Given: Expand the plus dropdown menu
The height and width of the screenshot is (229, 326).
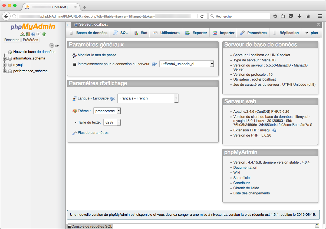Looking at the screenshot, I should 311,33.
